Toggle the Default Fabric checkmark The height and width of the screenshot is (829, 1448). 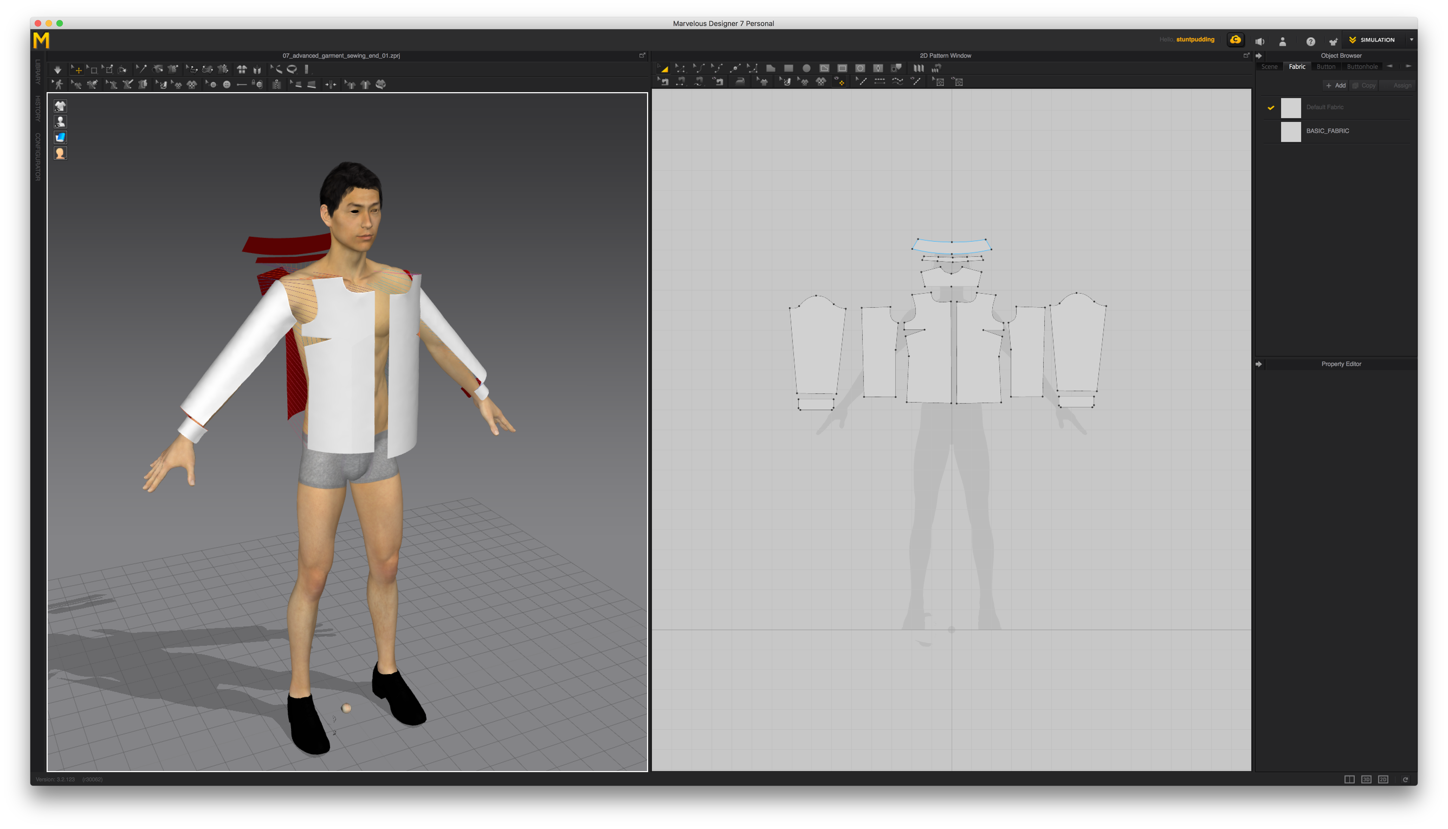tap(1270, 107)
